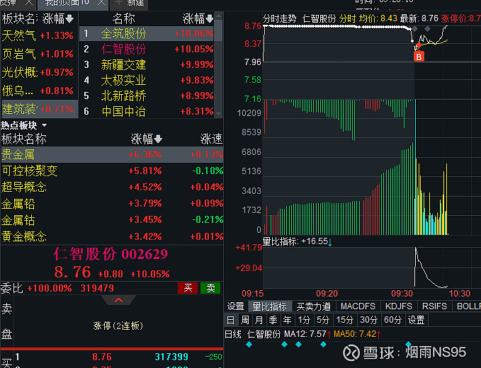481x368 pixels.
Task: Click the 委比 +100.00% value
Action: (x=50, y=288)
